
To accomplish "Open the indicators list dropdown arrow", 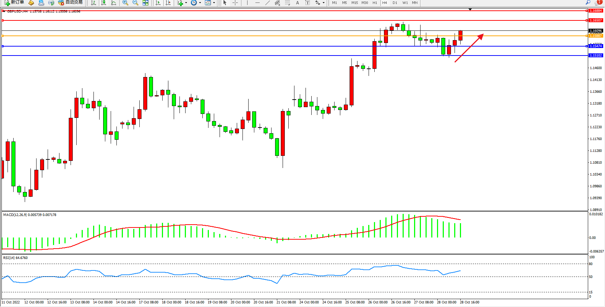I will point(186,3).
